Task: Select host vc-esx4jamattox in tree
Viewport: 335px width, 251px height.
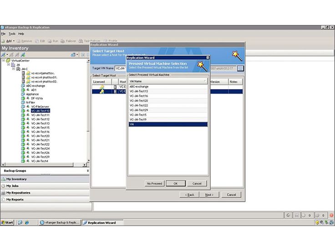Action: 43,73
